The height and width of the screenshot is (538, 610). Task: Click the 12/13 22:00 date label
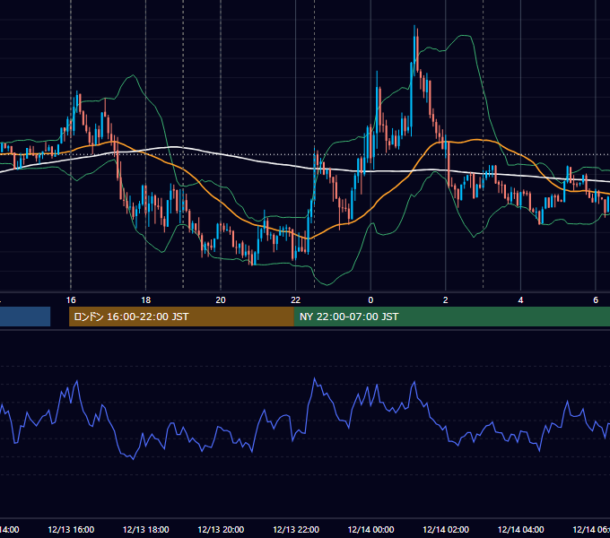[x=296, y=529]
